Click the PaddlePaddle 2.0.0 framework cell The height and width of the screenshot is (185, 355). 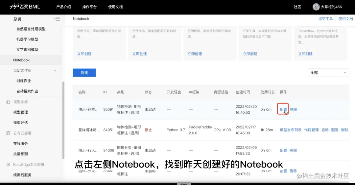[200, 130]
